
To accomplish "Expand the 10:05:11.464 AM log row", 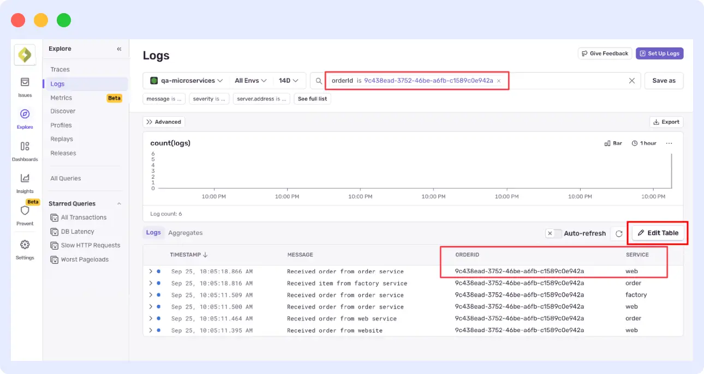I will tap(151, 318).
